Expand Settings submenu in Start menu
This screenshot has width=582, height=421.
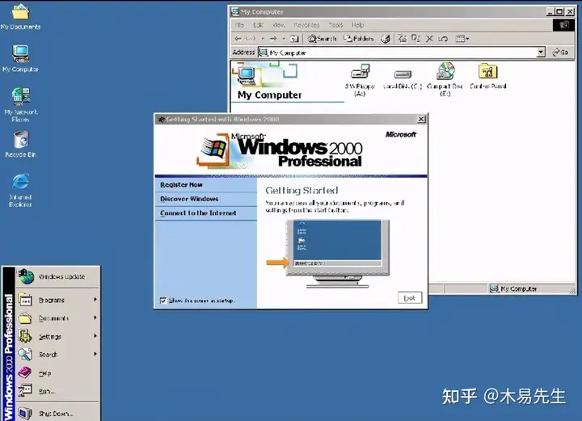pos(58,336)
